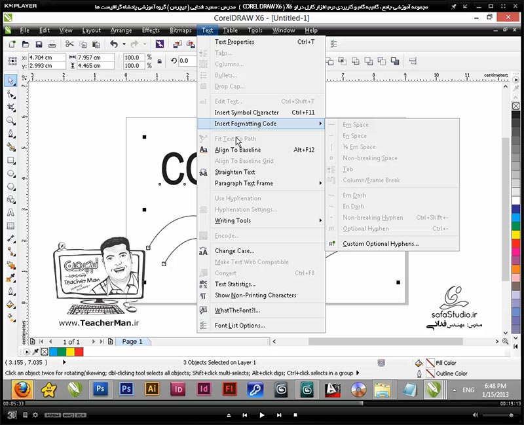The width and height of the screenshot is (524, 425).
Task: Open the File menu
Action: click(24, 30)
